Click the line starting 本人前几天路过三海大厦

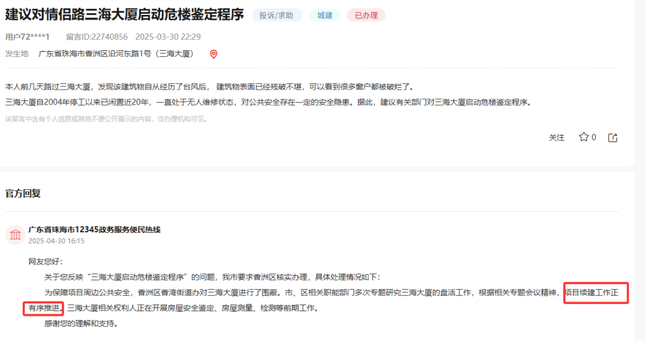pos(210,87)
